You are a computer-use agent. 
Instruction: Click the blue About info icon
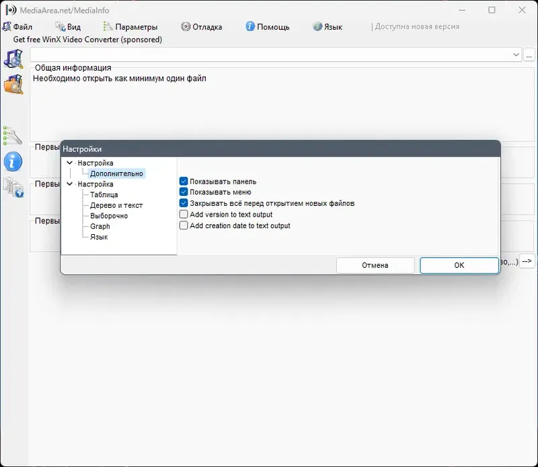click(x=13, y=161)
